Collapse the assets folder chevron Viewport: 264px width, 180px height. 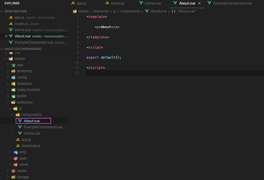pyautogui.click(x=5, y=59)
